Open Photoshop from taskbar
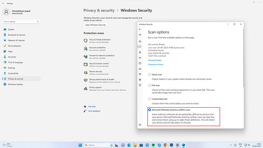The height and width of the screenshot is (148, 263). coord(171,145)
